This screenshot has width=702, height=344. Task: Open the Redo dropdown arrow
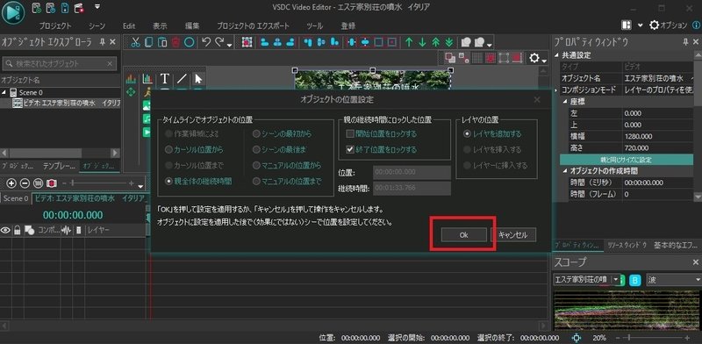click(x=230, y=46)
